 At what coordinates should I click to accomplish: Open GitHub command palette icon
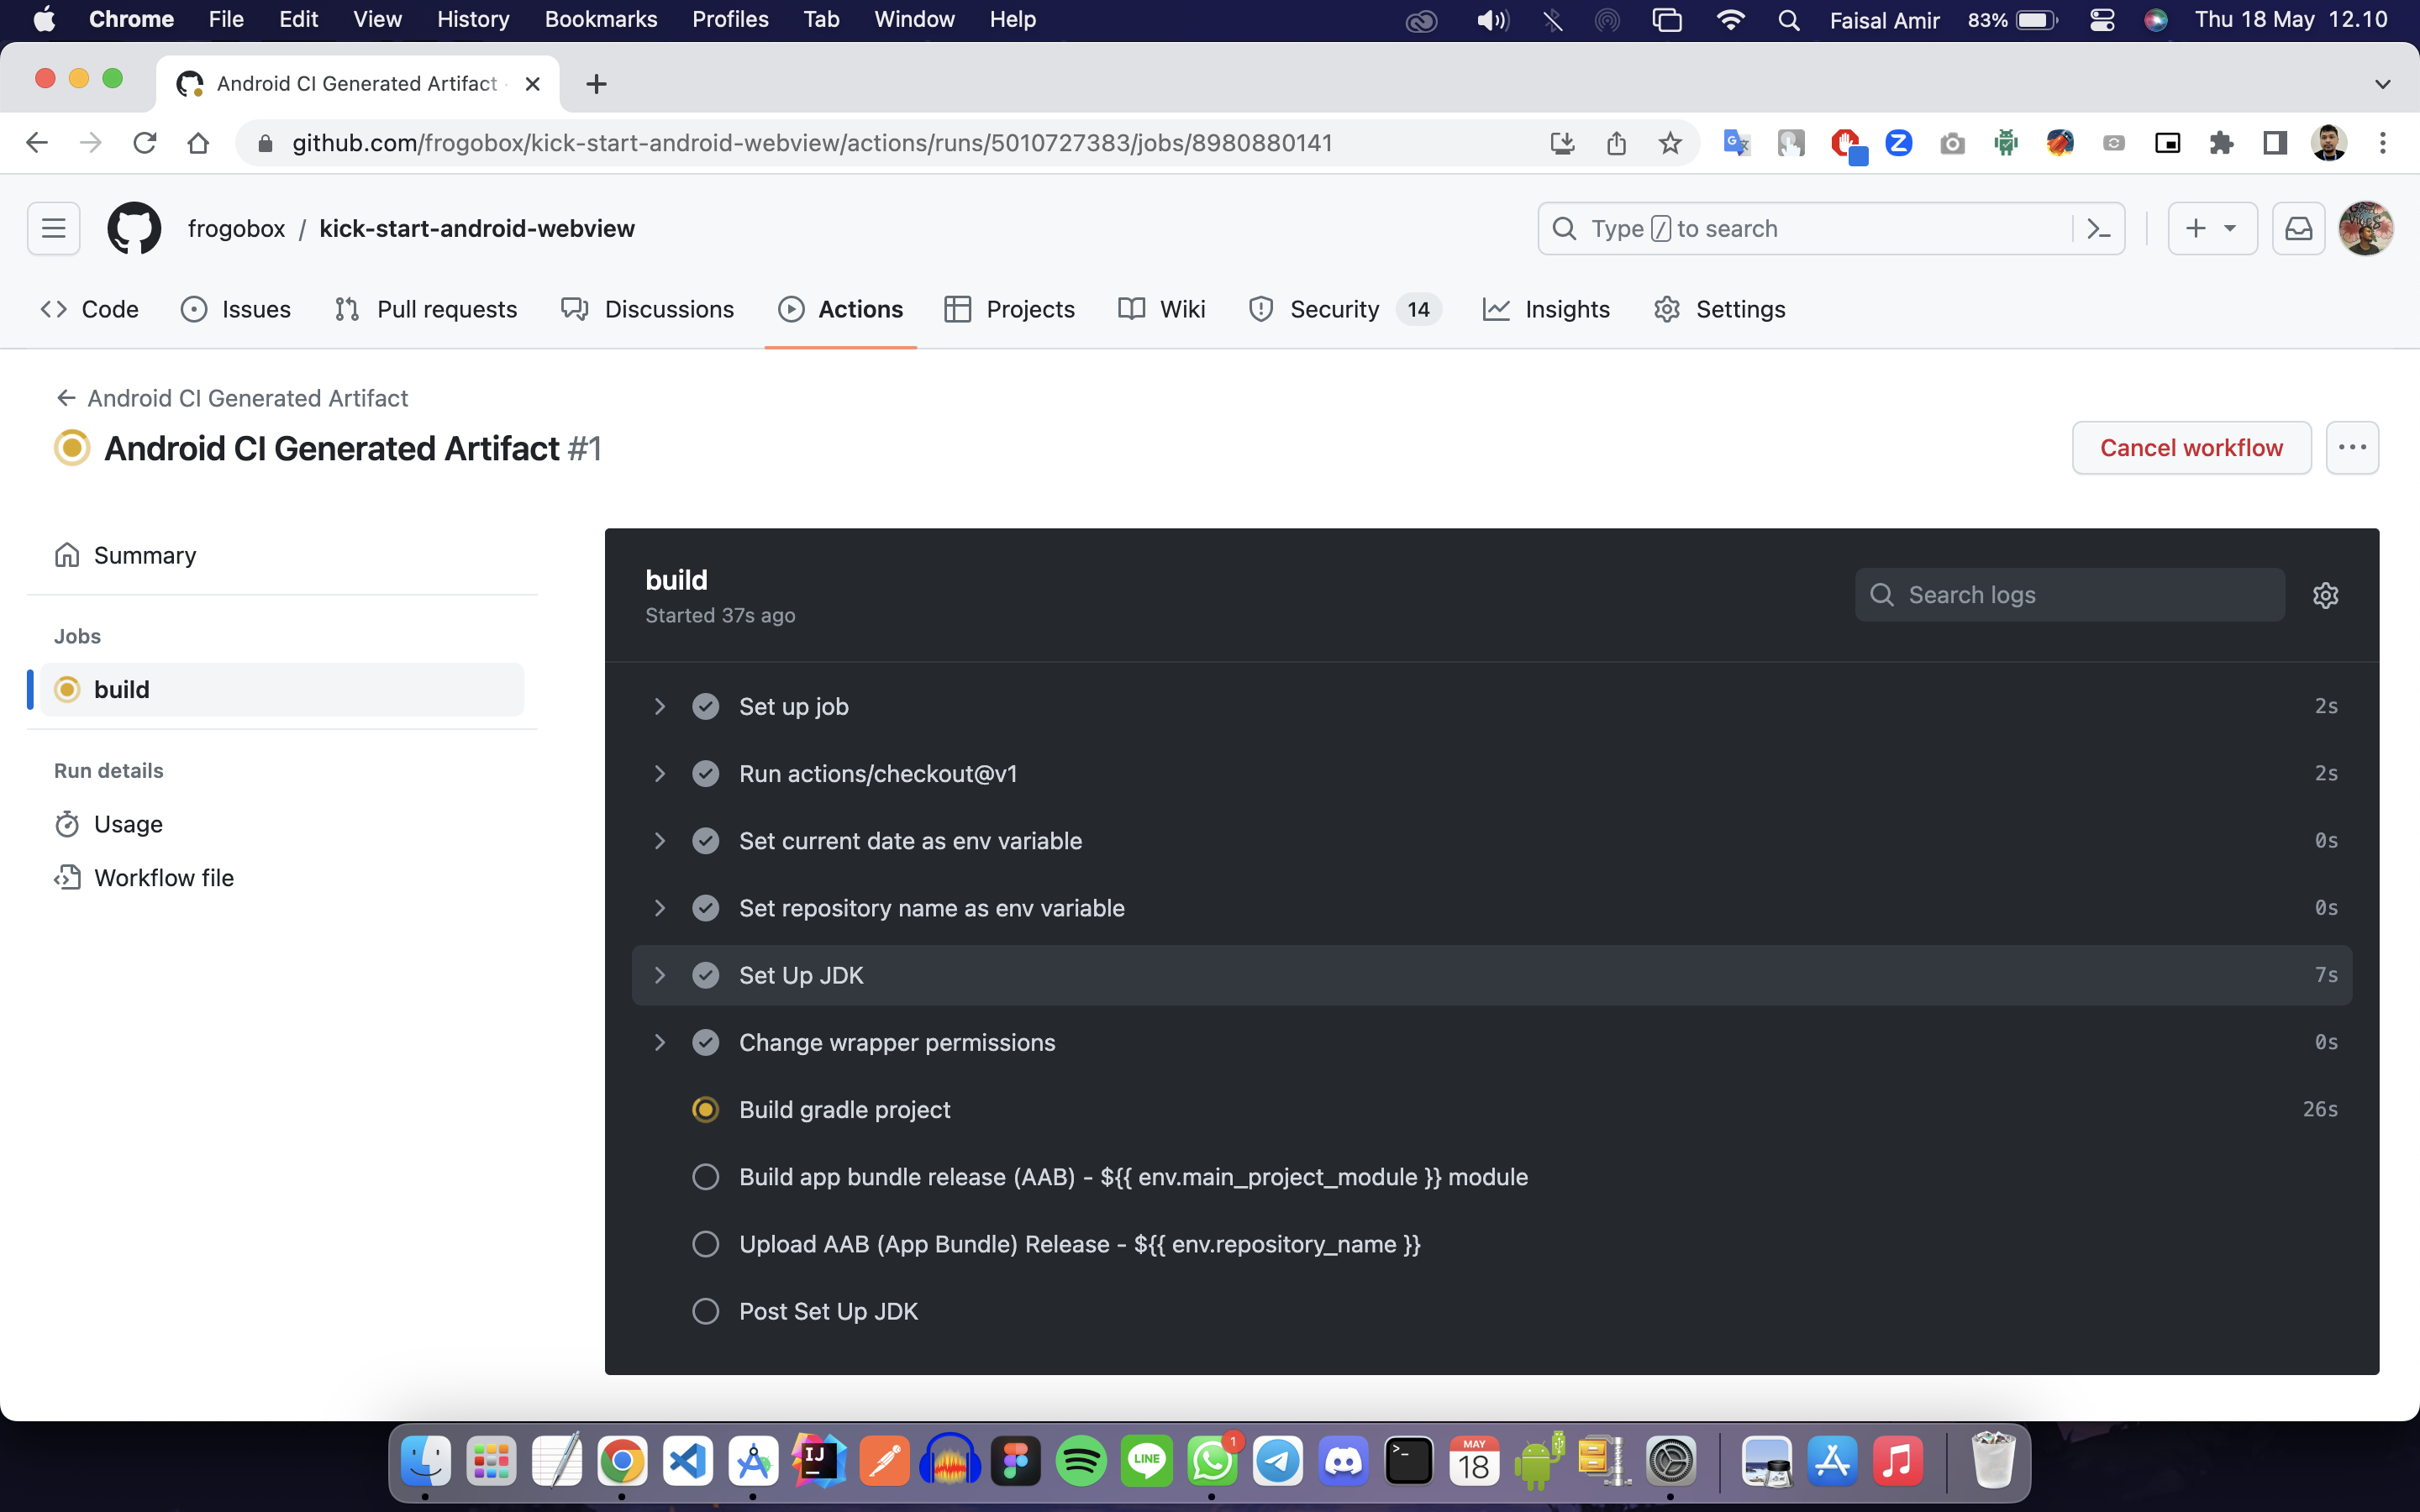point(2098,229)
